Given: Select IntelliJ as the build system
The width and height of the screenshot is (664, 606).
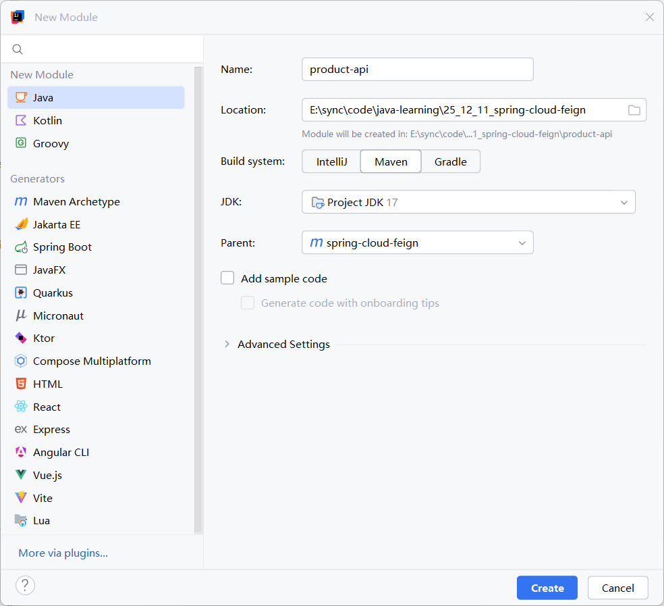Looking at the screenshot, I should click(x=331, y=161).
